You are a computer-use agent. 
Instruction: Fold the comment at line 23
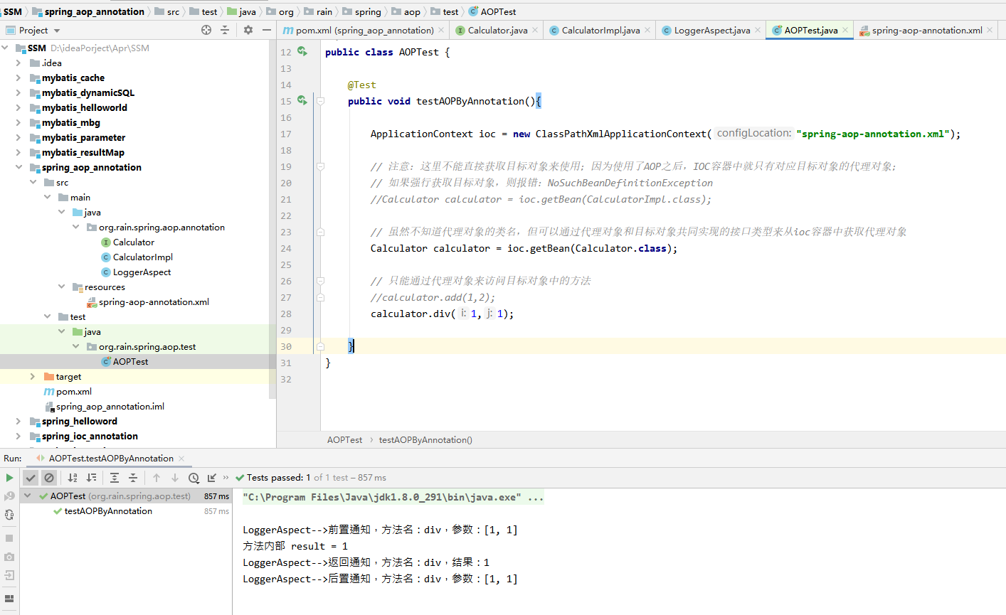coord(320,232)
